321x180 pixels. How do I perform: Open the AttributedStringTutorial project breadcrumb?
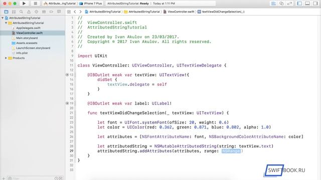[103, 11]
